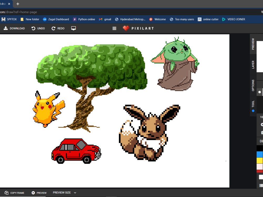This screenshot has width=263, height=197.
Task: Open the Welcome bookmark
Action: [x=158, y=19]
